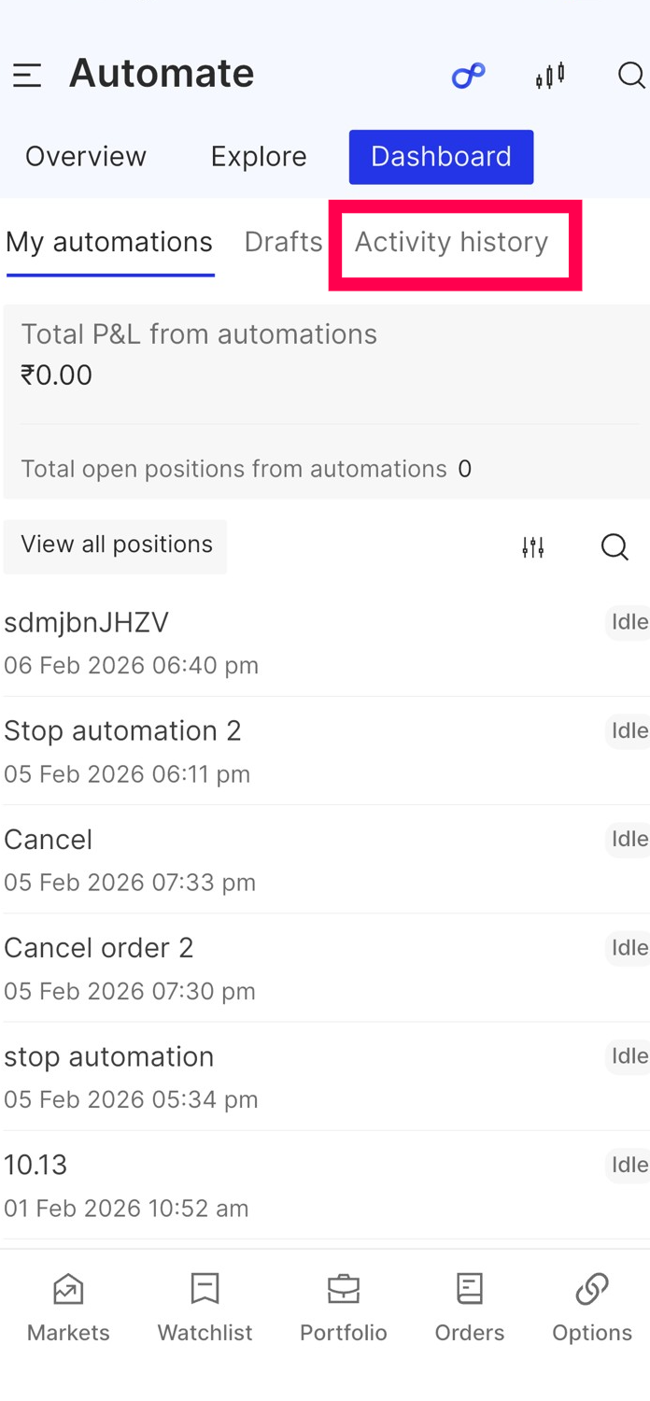Image resolution: width=650 pixels, height=1401 pixels.
Task: Open the candlestick chart icon
Action: pos(550,76)
